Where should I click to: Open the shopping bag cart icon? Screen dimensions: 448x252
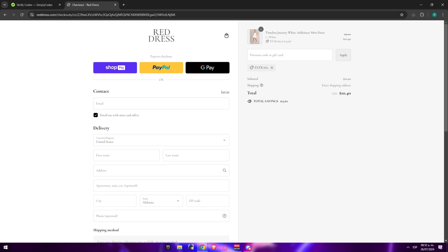(226, 36)
